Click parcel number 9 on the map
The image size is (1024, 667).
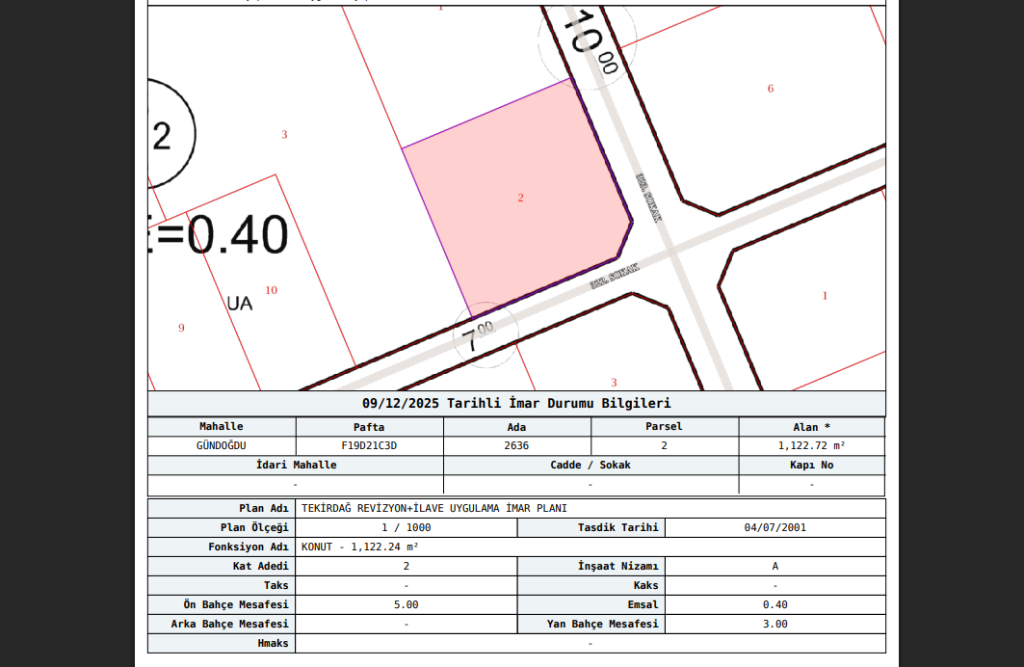181,328
